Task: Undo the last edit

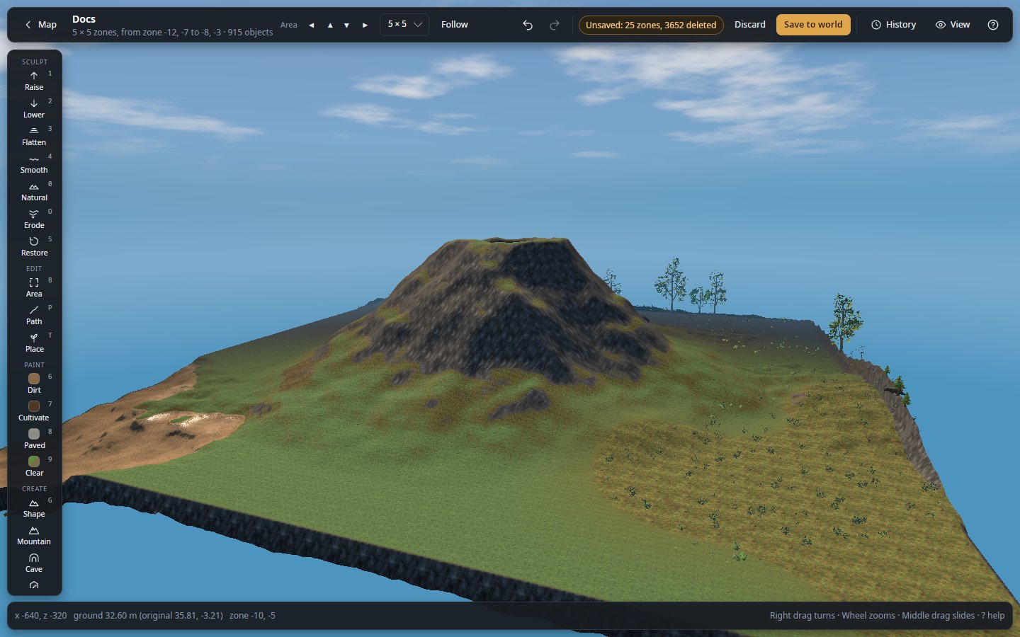Action: coord(528,25)
